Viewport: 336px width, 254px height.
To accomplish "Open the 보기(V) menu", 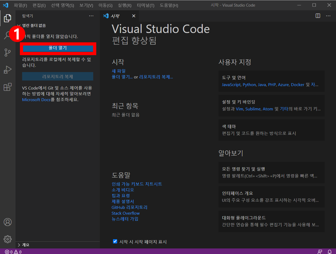I will (86, 5).
